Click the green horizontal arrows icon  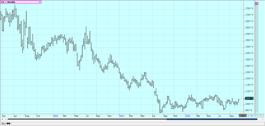click(259, 116)
